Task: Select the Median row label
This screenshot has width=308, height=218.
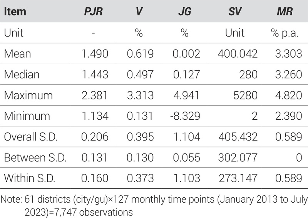Action: 22,74
